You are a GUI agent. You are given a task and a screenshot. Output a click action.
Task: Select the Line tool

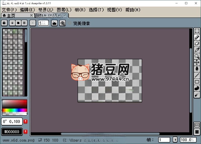pyautogui.click(x=197, y=75)
